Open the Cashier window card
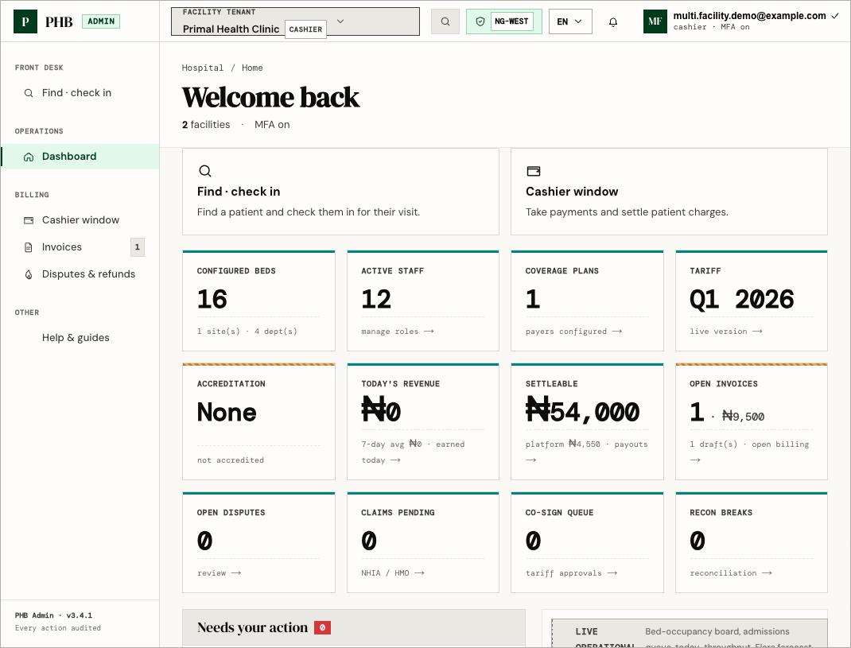This screenshot has width=851, height=648. click(669, 192)
